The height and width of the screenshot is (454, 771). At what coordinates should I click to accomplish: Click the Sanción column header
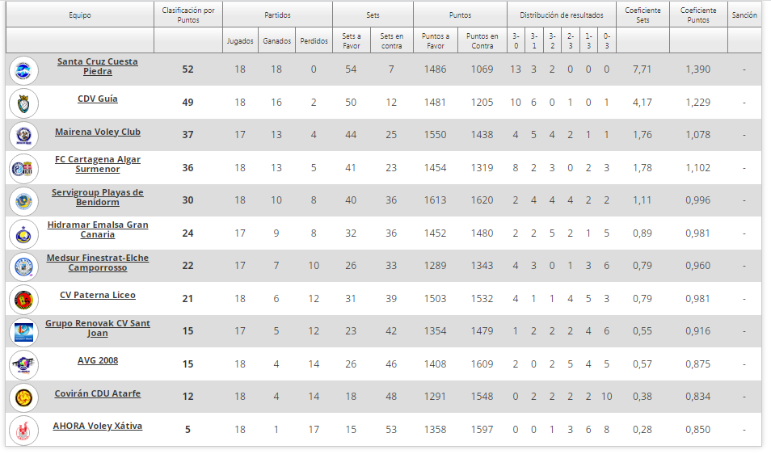pos(744,15)
